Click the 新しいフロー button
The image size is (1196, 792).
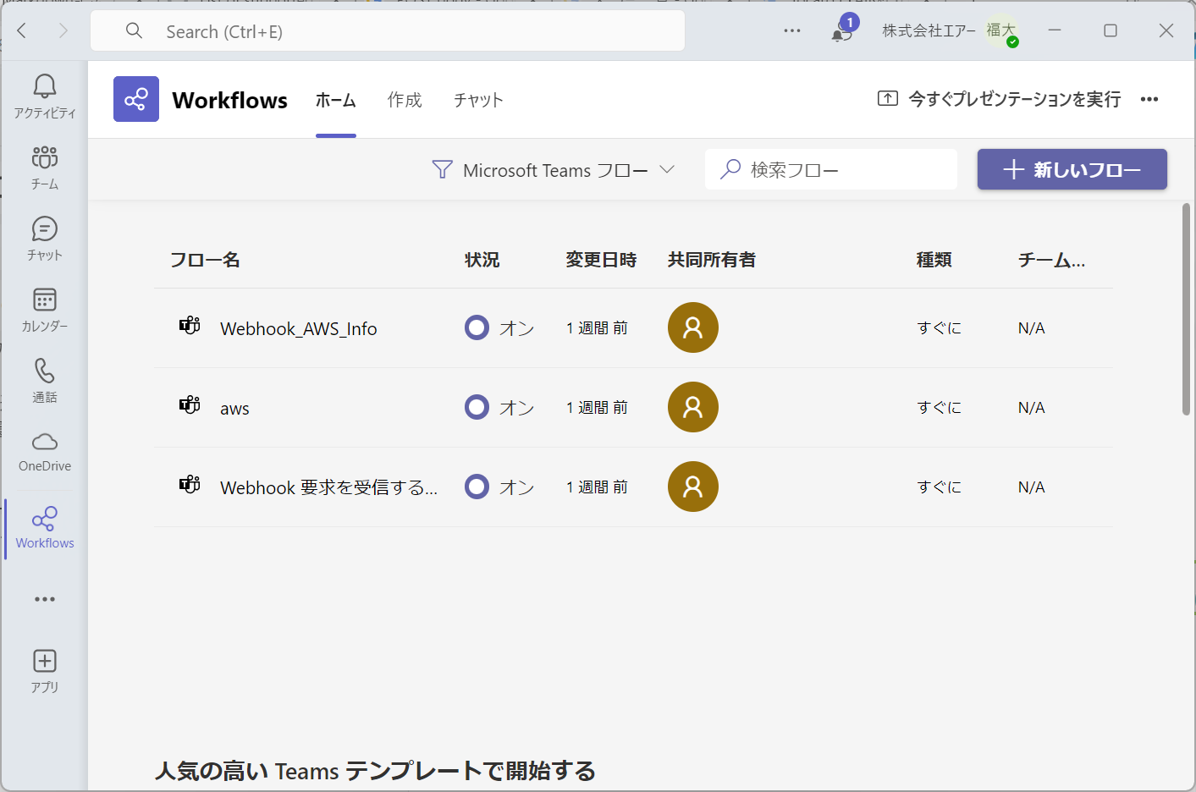click(1072, 169)
